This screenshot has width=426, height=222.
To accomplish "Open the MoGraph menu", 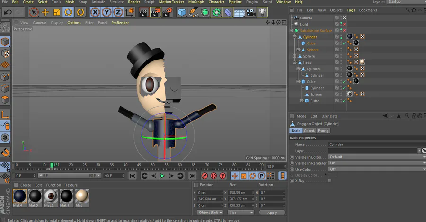I will 196,2.
